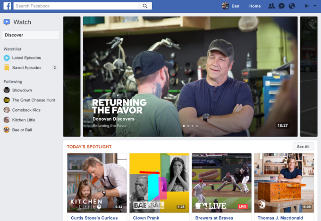Click See All in Today's Spotlight
This screenshot has width=321, height=221.
(303, 147)
